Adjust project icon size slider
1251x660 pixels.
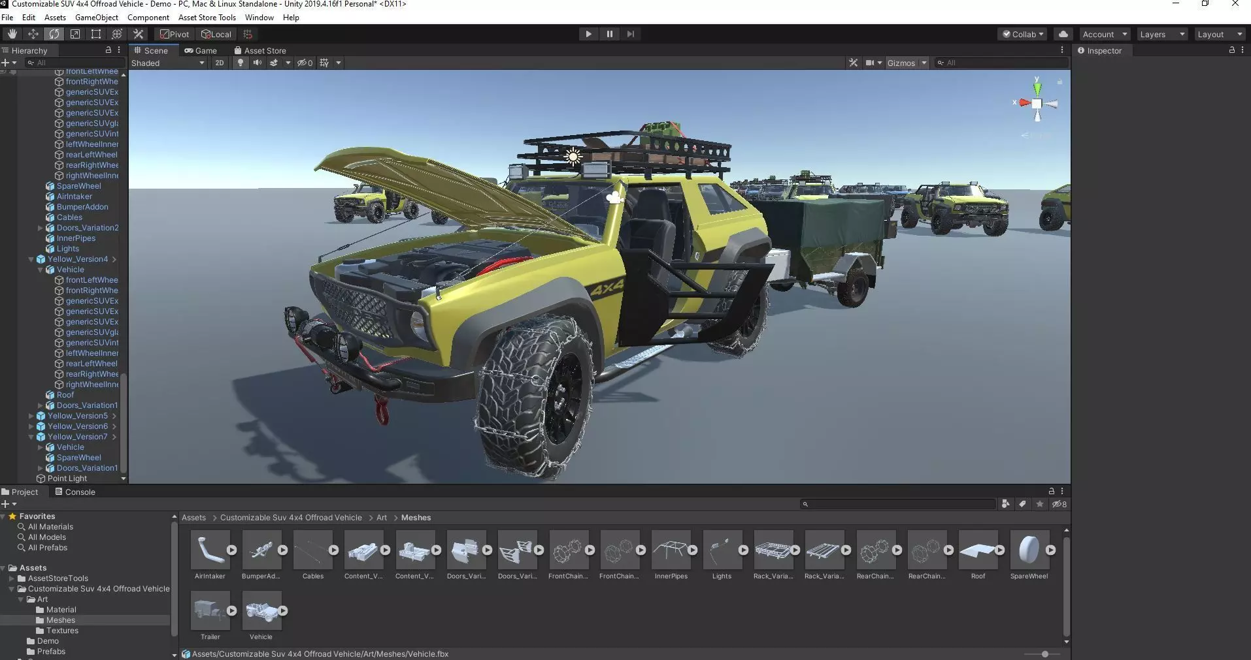(x=1044, y=654)
